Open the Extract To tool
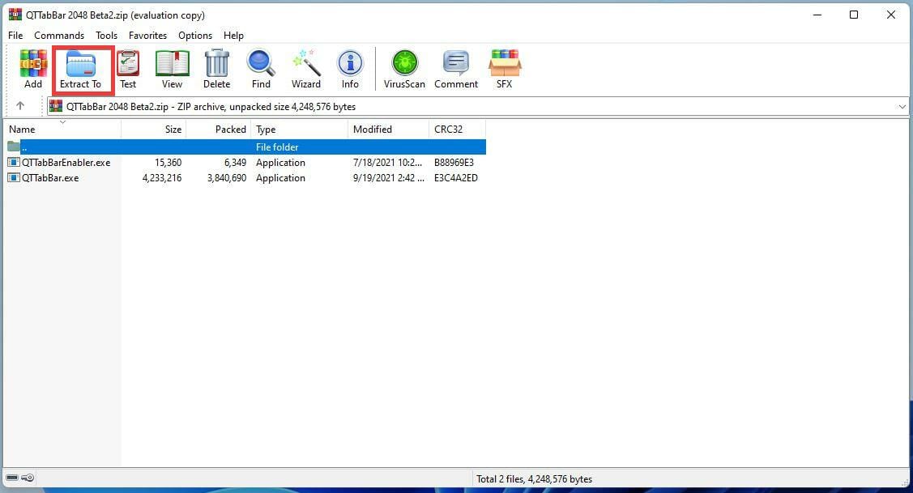 [x=81, y=68]
